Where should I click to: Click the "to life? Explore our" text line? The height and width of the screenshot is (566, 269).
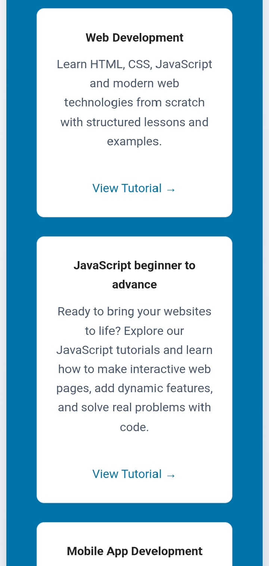click(134, 331)
